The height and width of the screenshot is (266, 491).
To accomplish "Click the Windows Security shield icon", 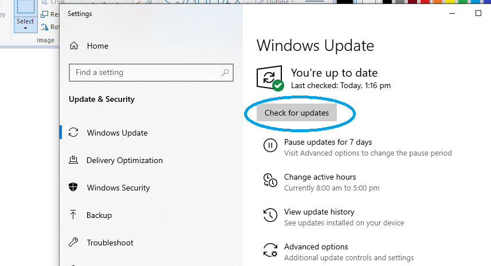I will click(x=73, y=188).
